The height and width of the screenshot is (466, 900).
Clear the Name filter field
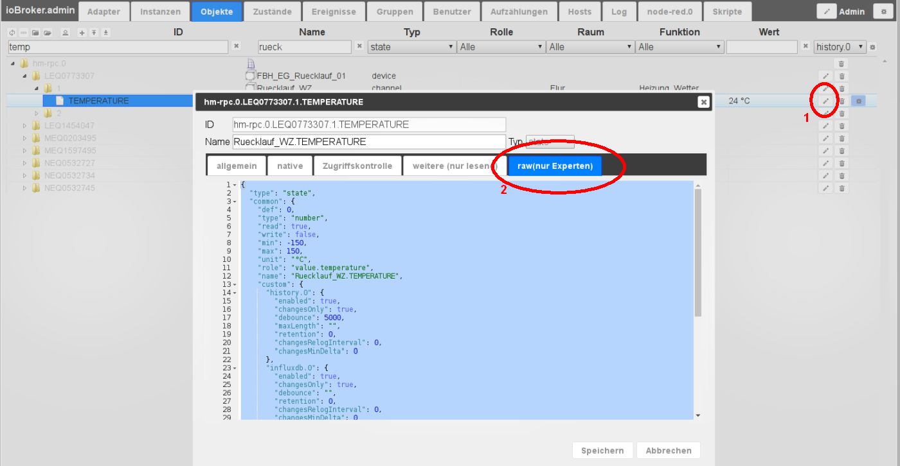(x=359, y=46)
